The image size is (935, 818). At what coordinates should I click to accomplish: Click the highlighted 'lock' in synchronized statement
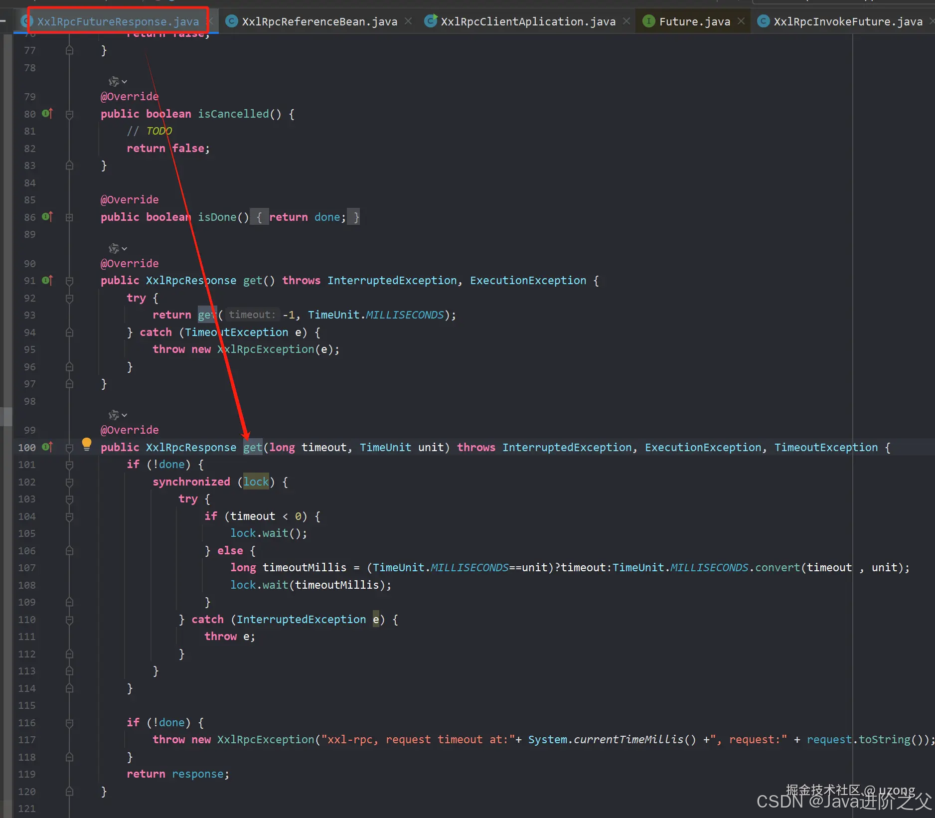(256, 482)
